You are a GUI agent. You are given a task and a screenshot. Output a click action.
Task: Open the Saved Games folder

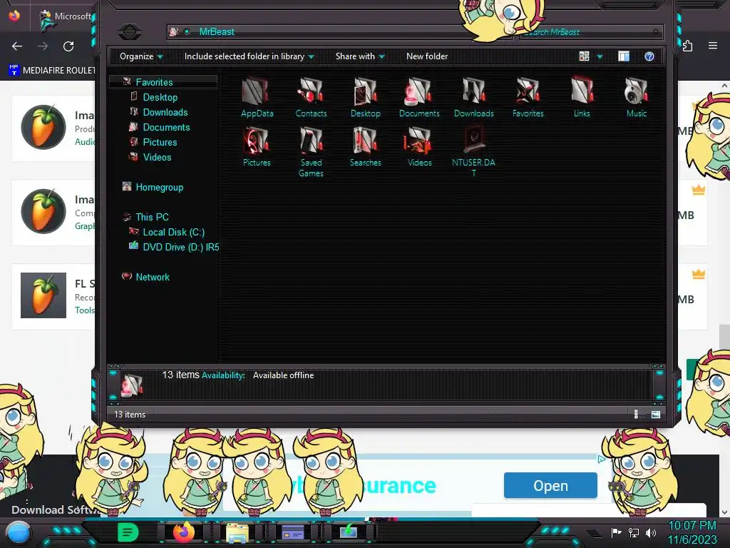click(311, 152)
